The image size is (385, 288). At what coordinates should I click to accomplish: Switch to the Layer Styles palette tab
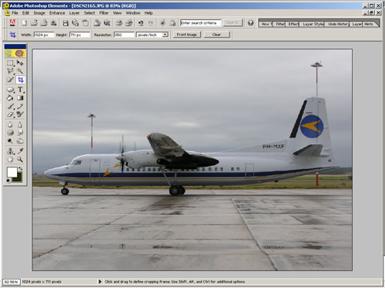point(313,24)
